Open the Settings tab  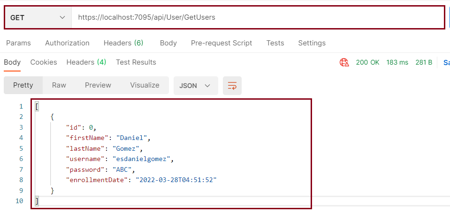pos(312,43)
